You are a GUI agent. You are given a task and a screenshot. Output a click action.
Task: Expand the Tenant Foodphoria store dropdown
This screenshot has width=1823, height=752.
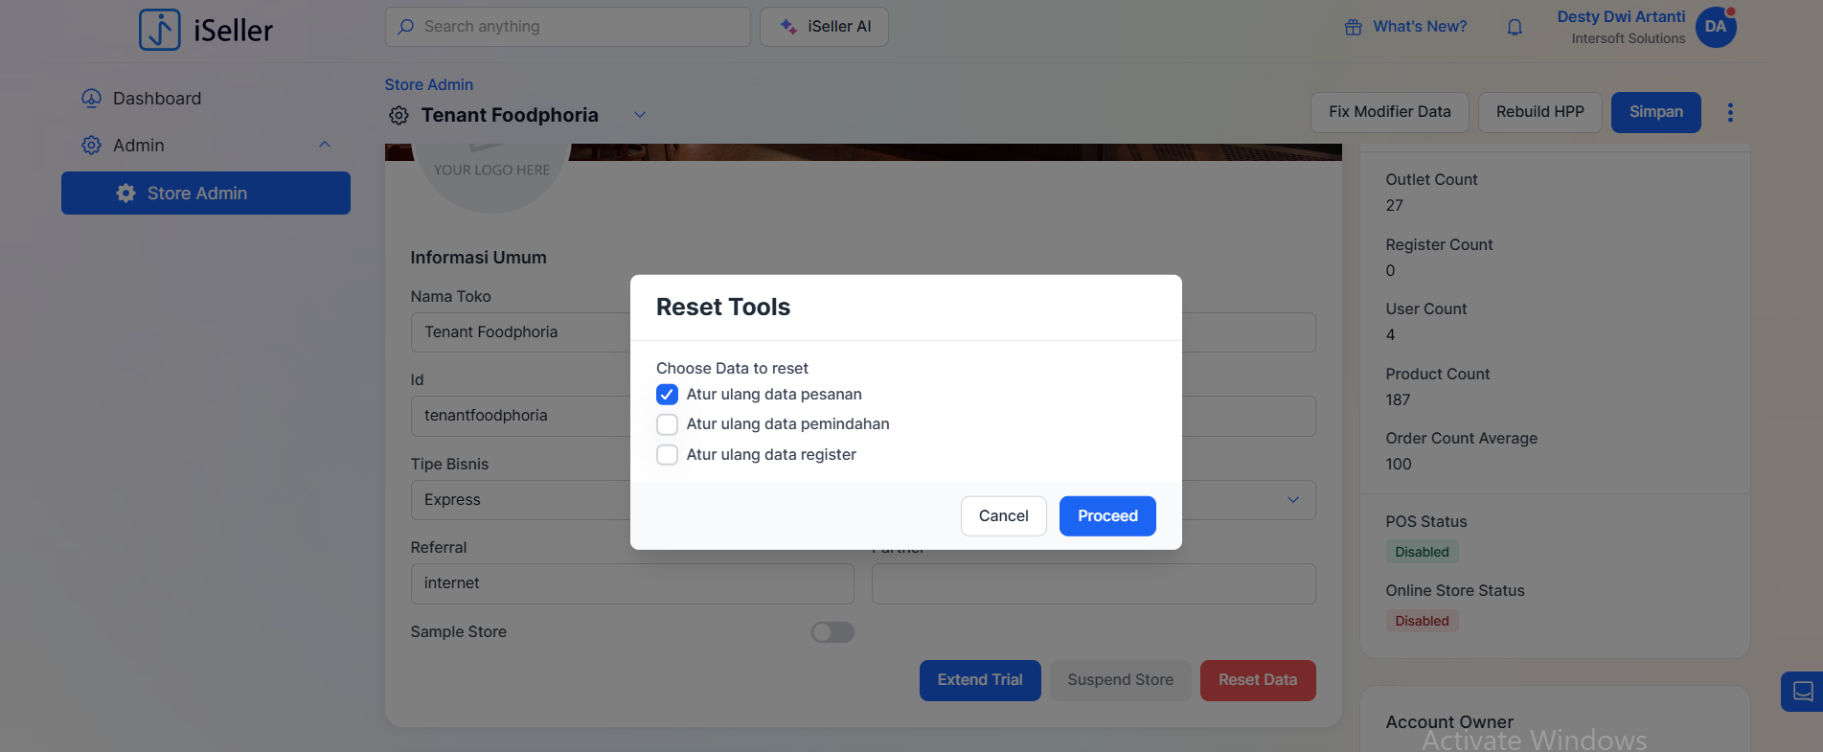(x=640, y=115)
